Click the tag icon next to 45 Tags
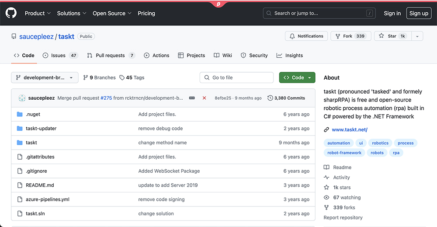Screen dimensions: 437x227 click(x=122, y=77)
